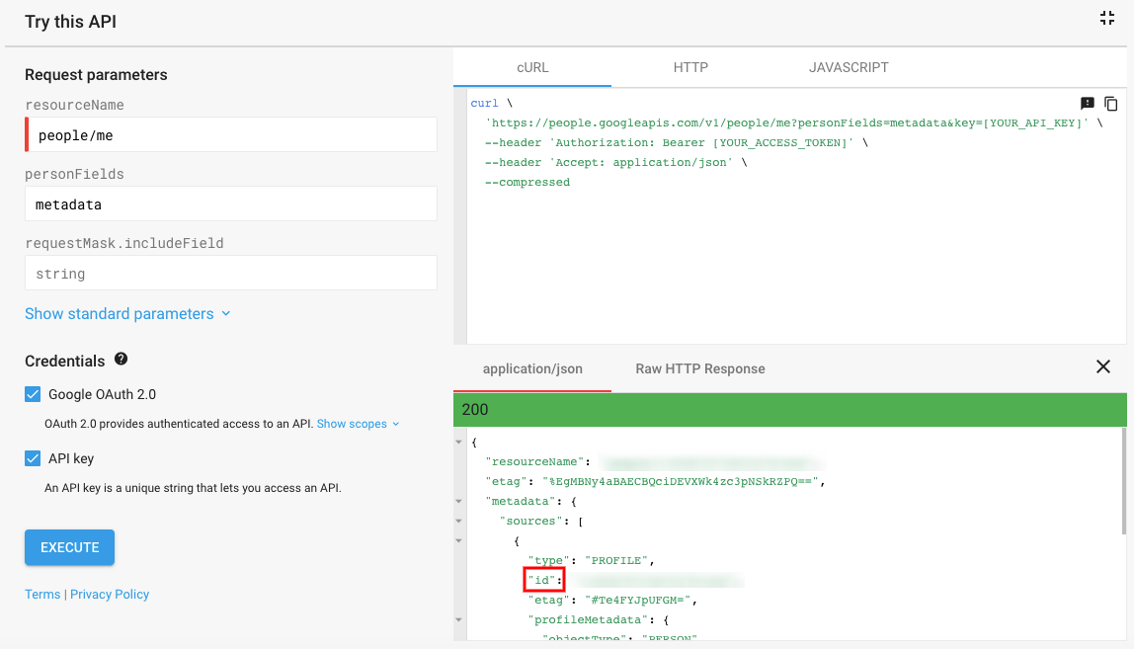Click the "resourceName" key in the response

tap(534, 461)
